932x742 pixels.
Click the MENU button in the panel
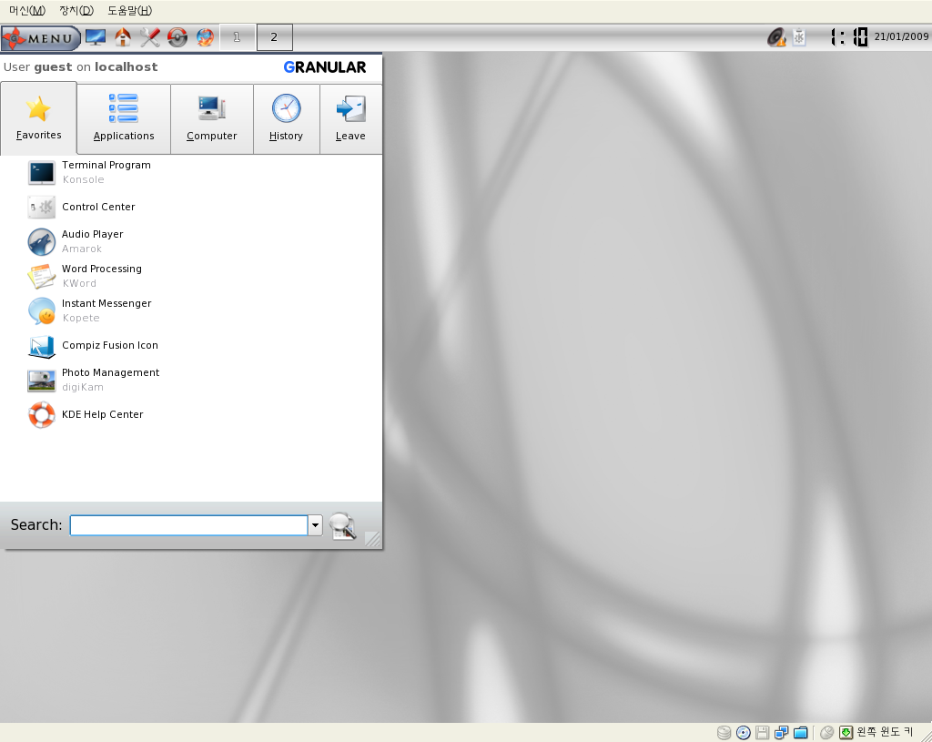pyautogui.click(x=40, y=38)
